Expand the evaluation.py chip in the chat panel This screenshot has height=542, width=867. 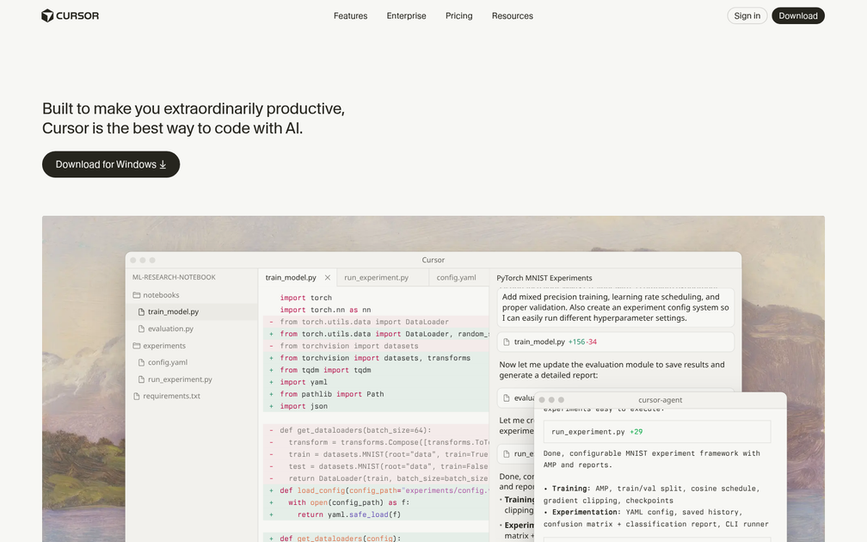[516, 397]
